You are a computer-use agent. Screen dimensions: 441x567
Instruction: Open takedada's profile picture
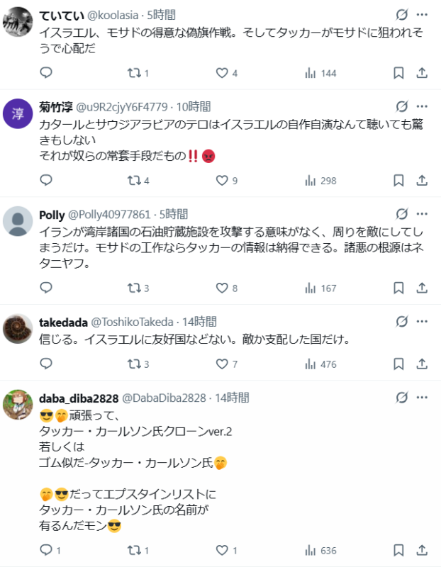coord(18,329)
